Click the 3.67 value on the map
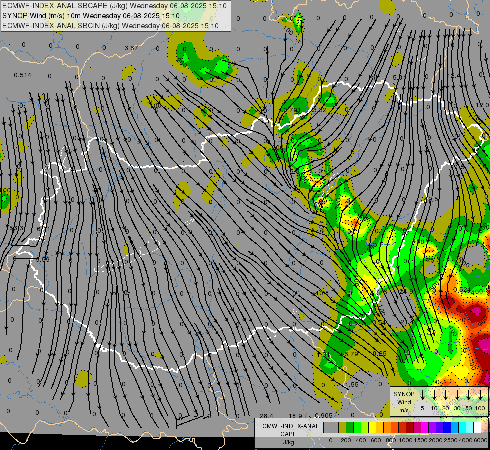The width and height of the screenshot is (490, 450). 131,48
